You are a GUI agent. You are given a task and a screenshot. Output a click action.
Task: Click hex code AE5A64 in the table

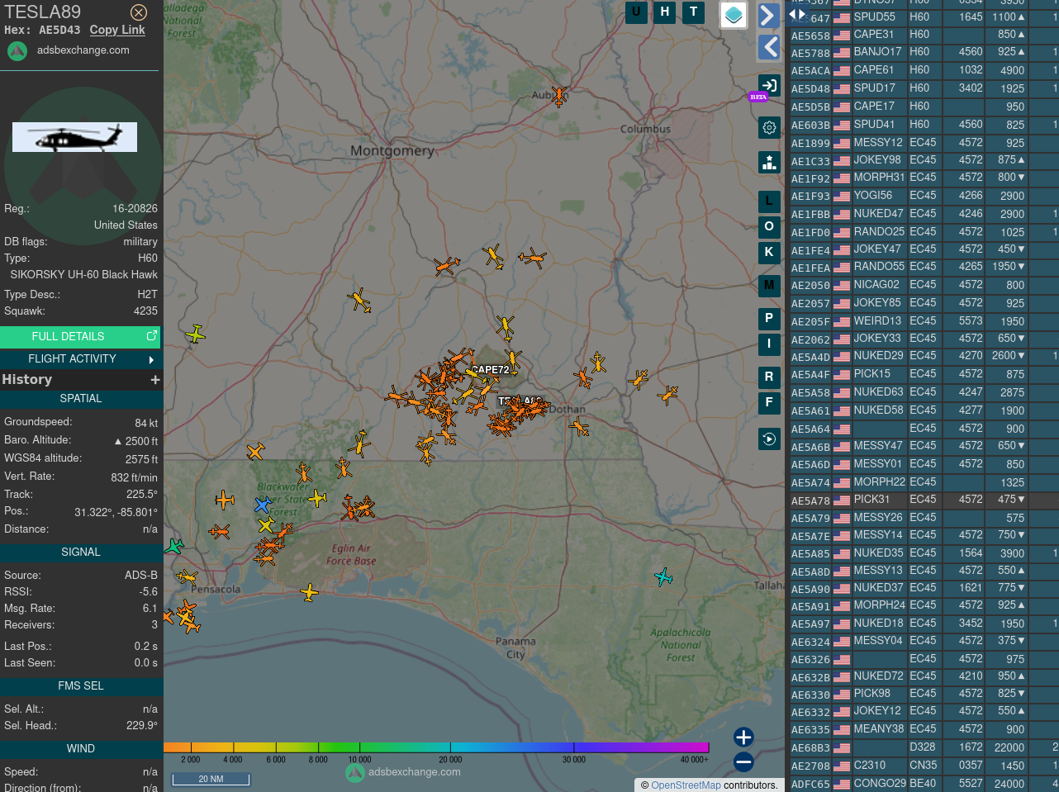[810, 429]
